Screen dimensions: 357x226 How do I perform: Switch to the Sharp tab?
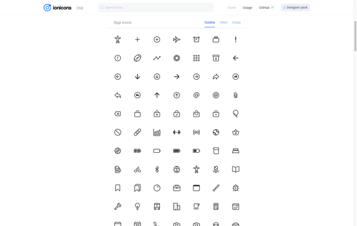click(236, 23)
